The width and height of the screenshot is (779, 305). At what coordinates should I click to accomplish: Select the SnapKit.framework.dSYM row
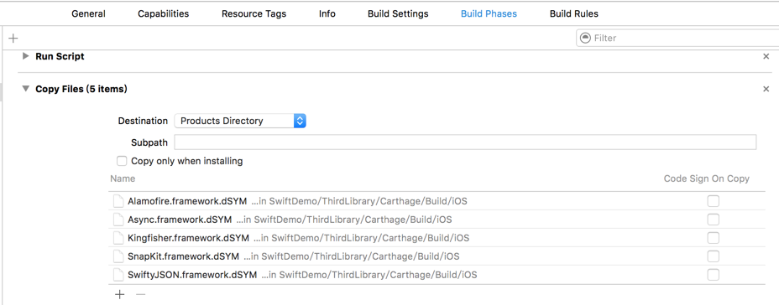437,256
